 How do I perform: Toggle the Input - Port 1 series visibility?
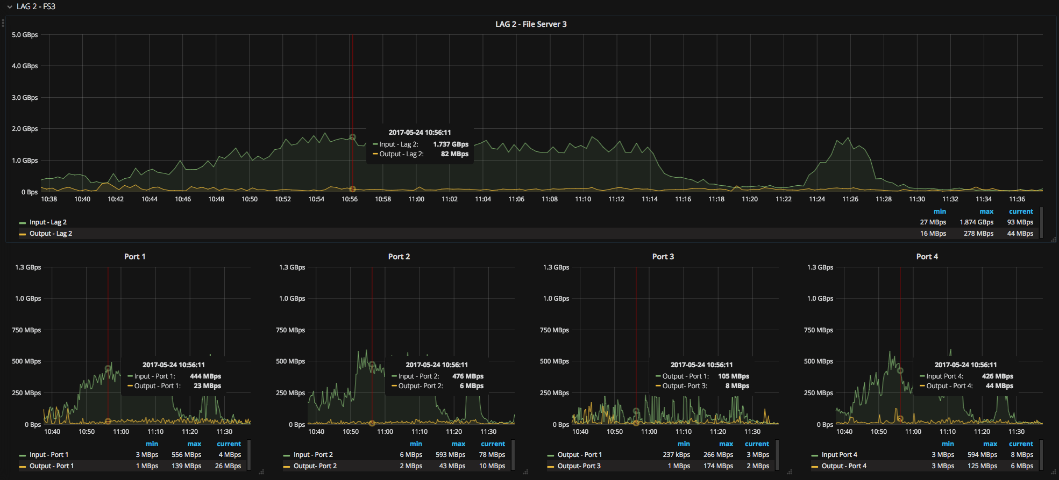click(x=48, y=455)
